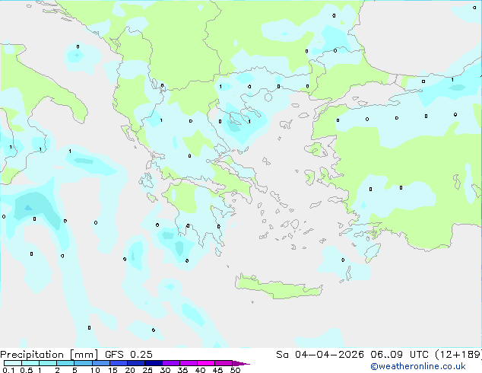Click the "45" legend scale label

(217, 370)
